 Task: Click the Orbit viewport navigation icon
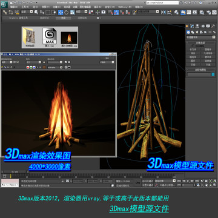tap(211, 185)
